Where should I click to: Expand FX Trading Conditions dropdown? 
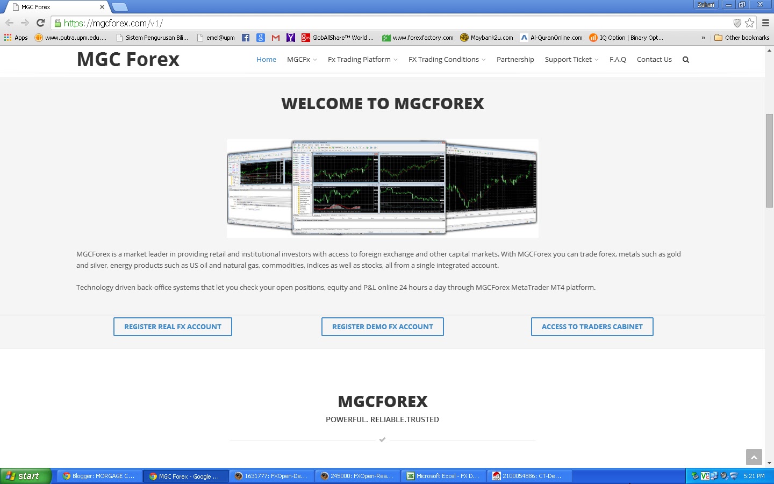[447, 60]
